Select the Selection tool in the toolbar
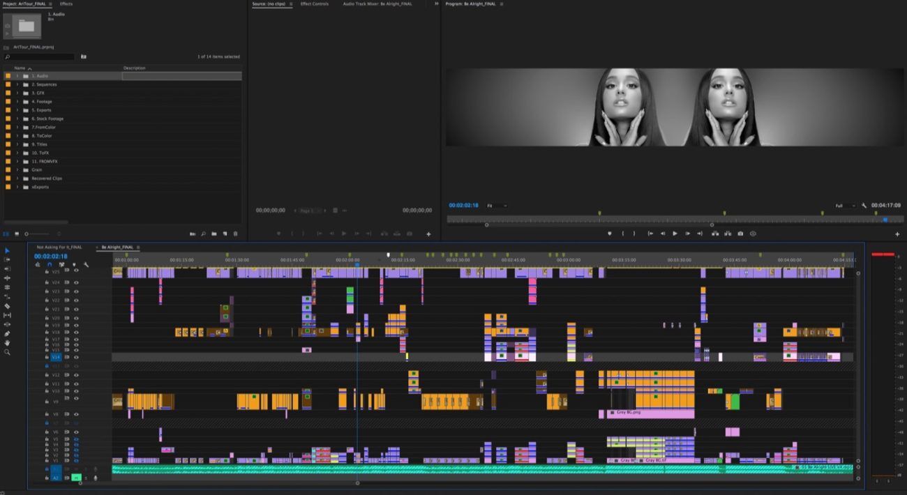Viewport: 907px width, 495px height. point(7,251)
